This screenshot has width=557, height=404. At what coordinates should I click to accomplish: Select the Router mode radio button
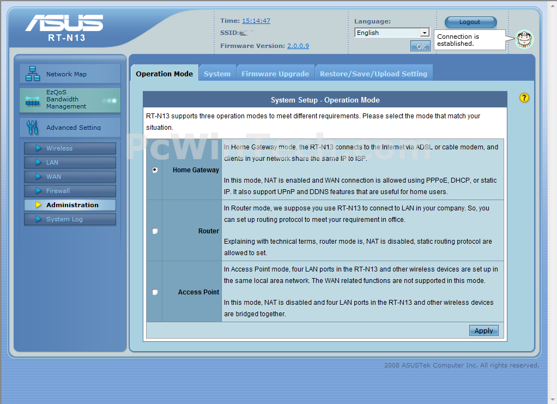pos(155,231)
